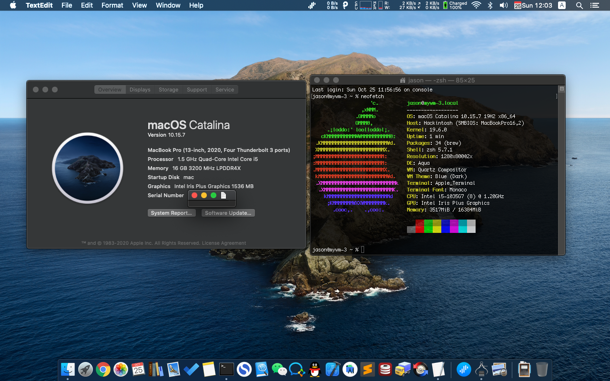
Task: Open the yellow Notes app in Dock
Action: pos(209,369)
